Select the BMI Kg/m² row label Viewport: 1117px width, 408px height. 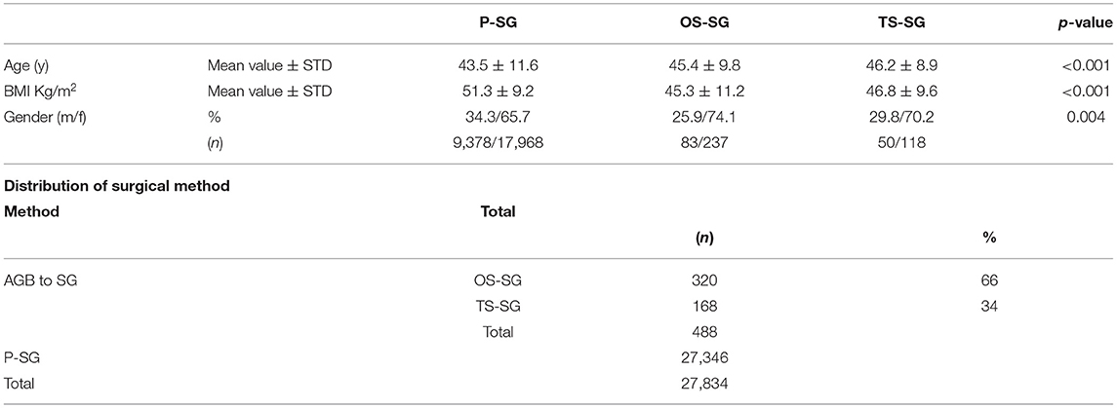(x=38, y=91)
